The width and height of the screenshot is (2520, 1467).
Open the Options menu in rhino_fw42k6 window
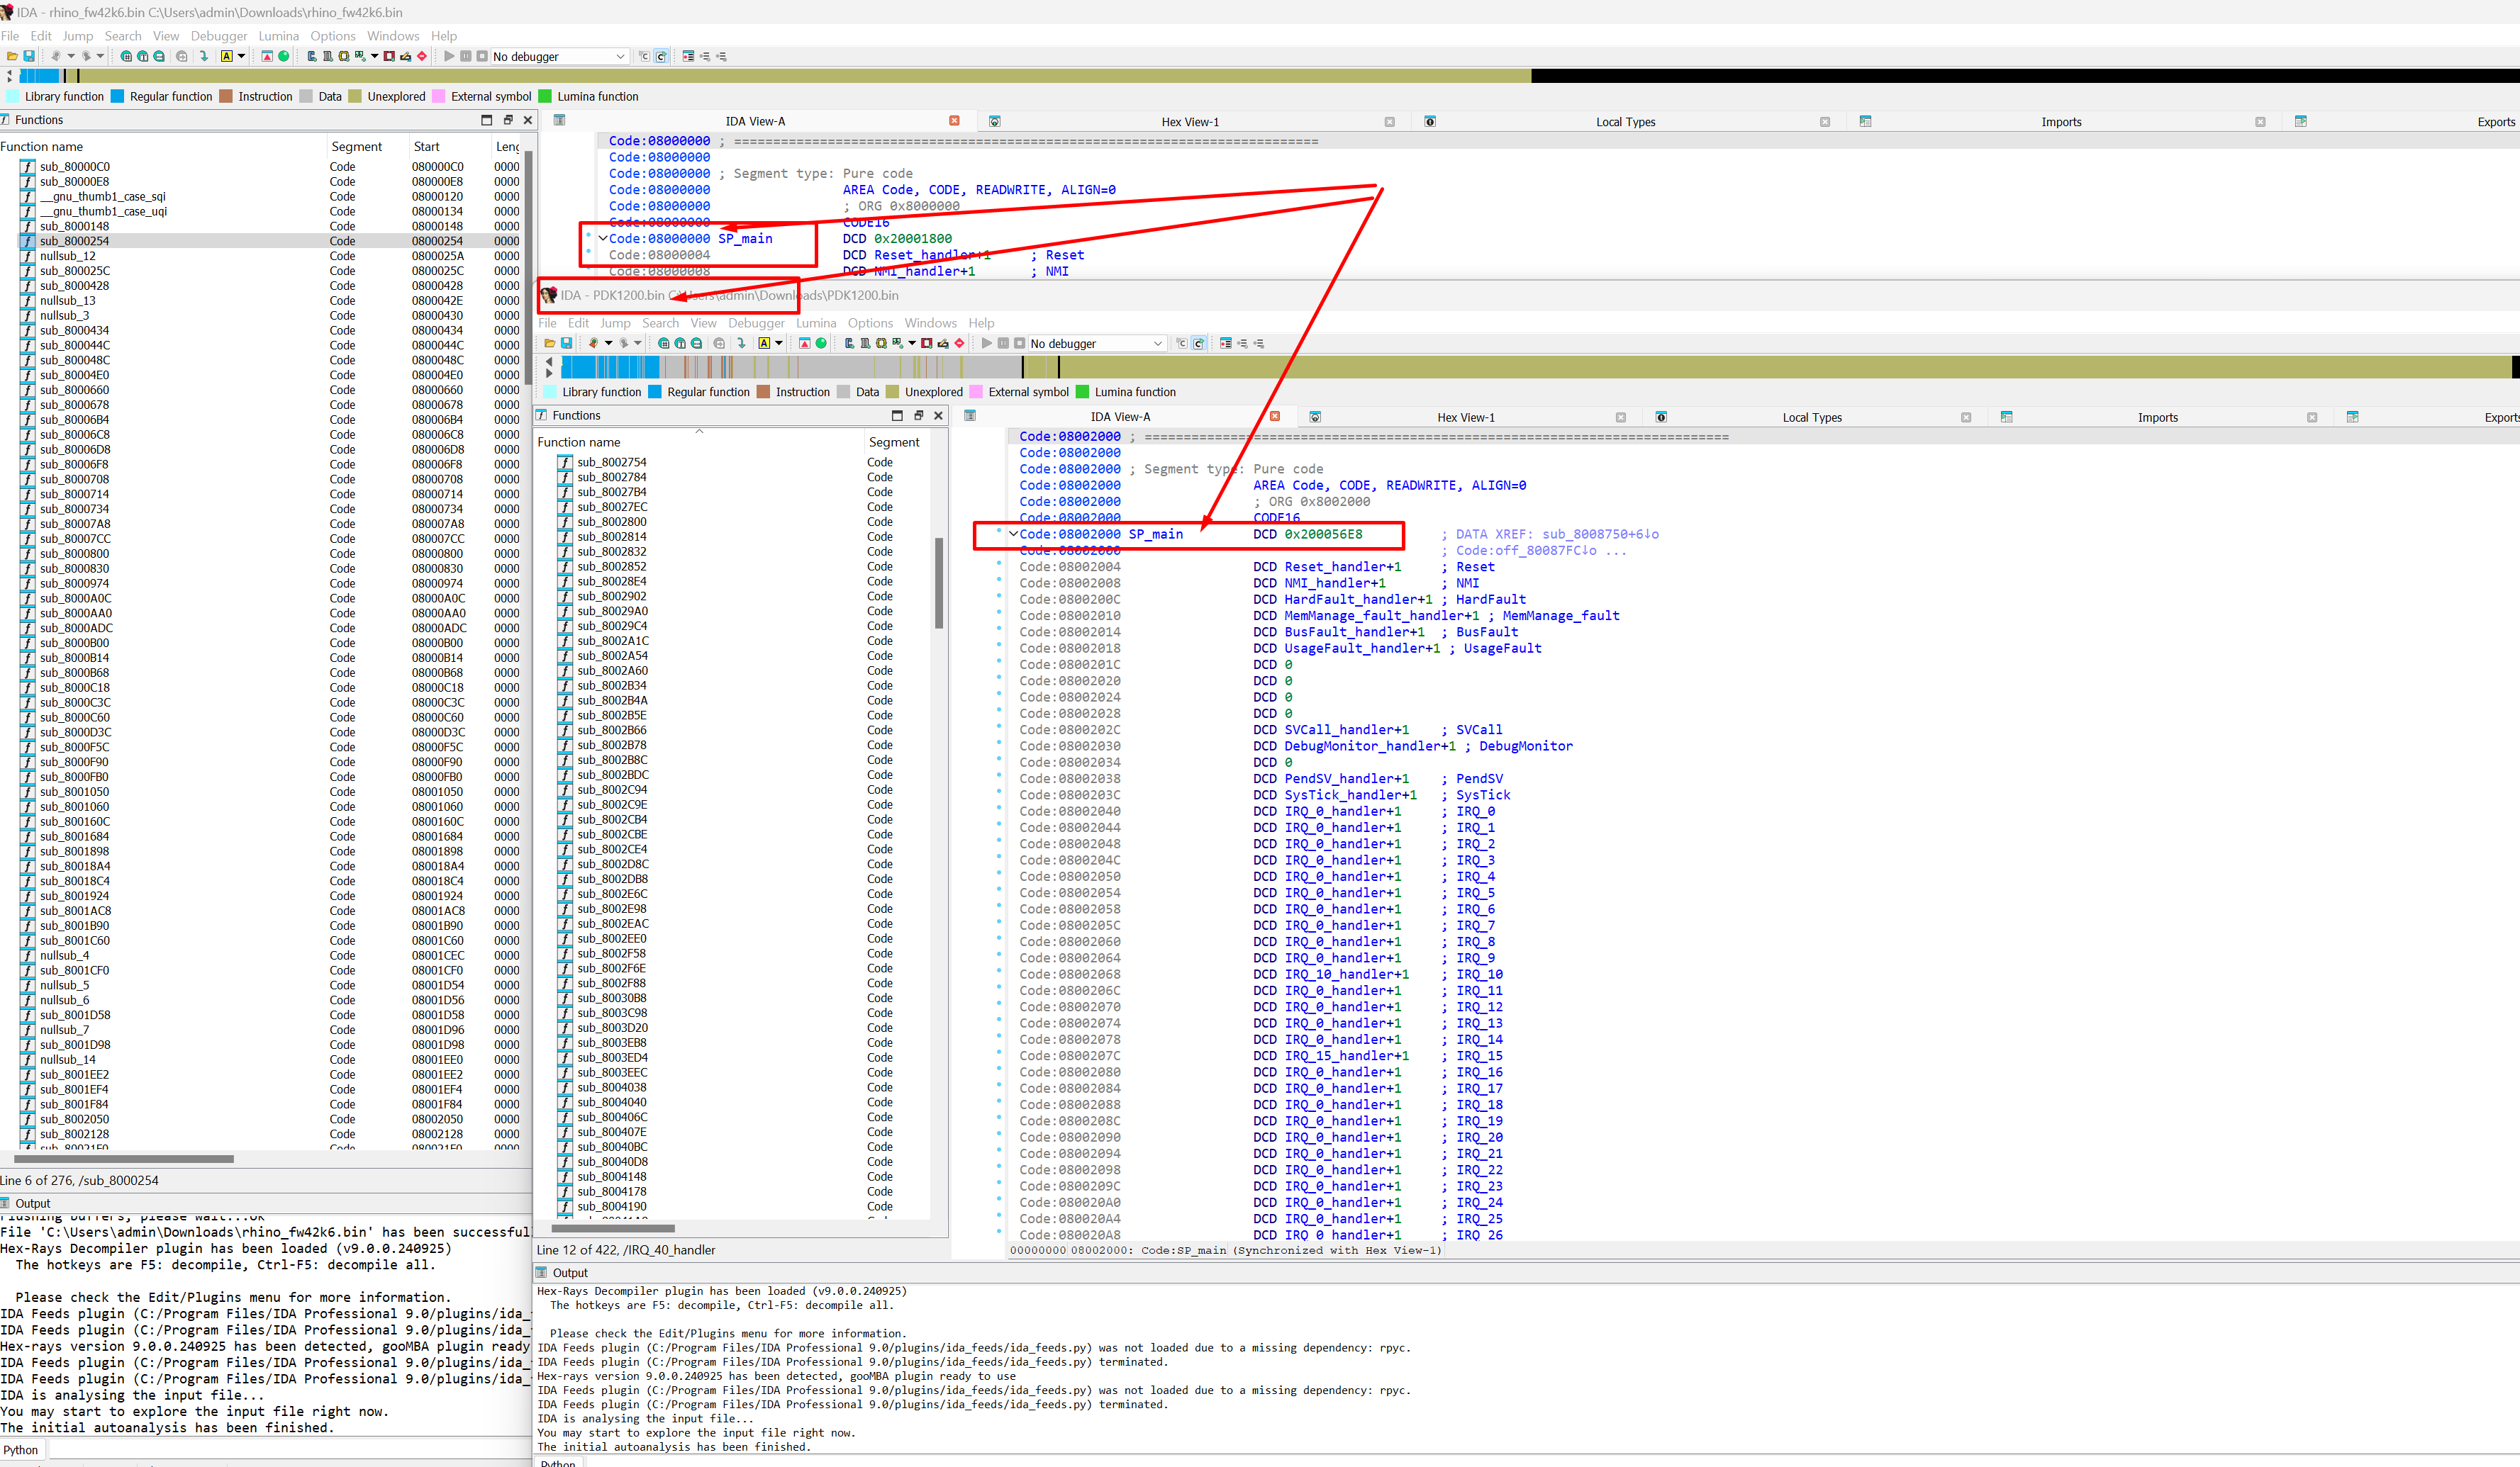[x=332, y=36]
